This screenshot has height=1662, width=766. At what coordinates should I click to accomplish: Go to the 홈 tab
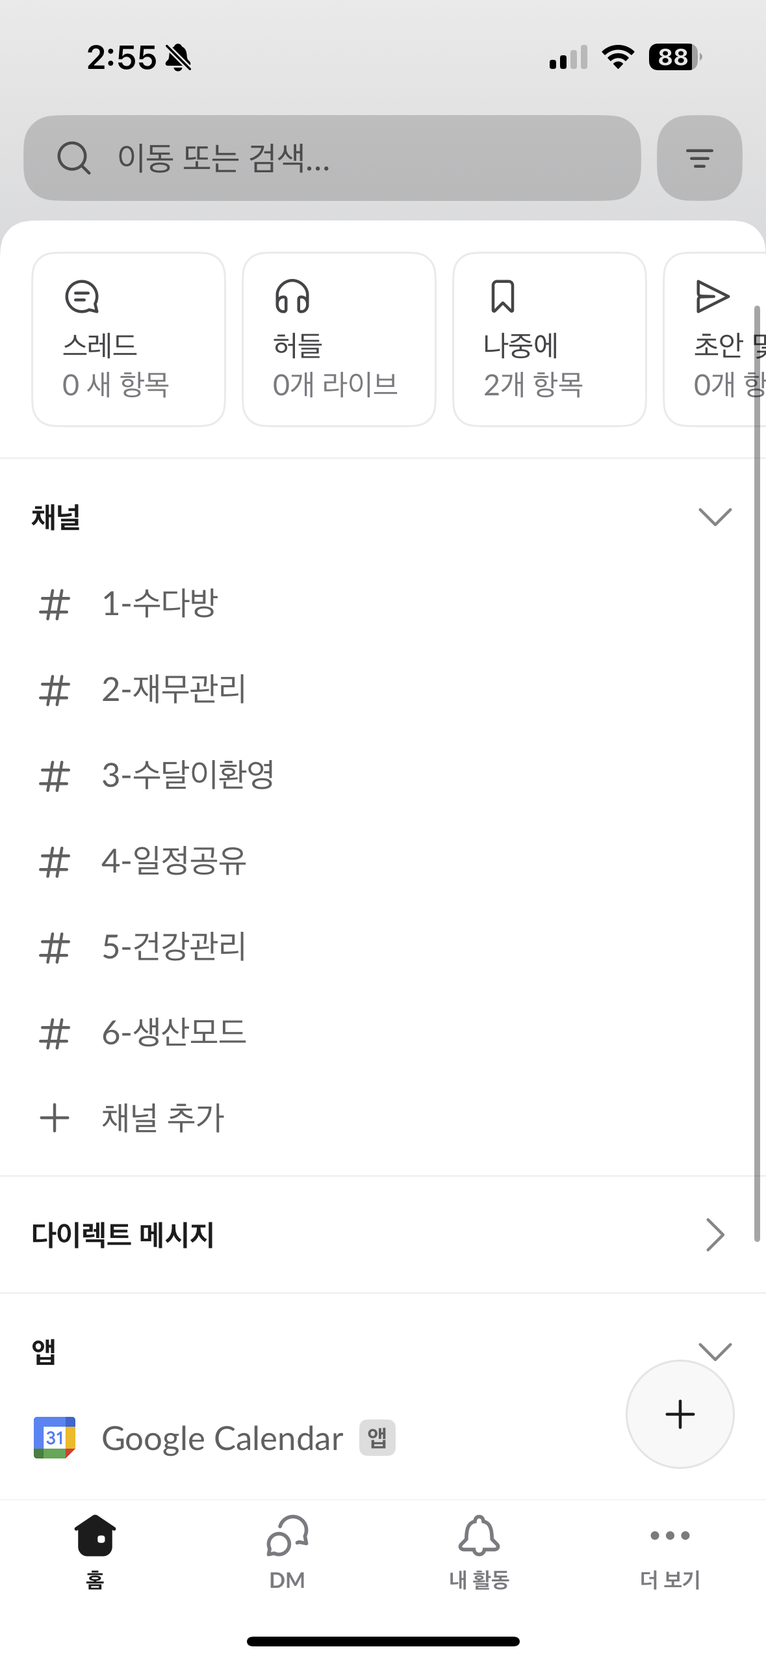click(96, 1551)
